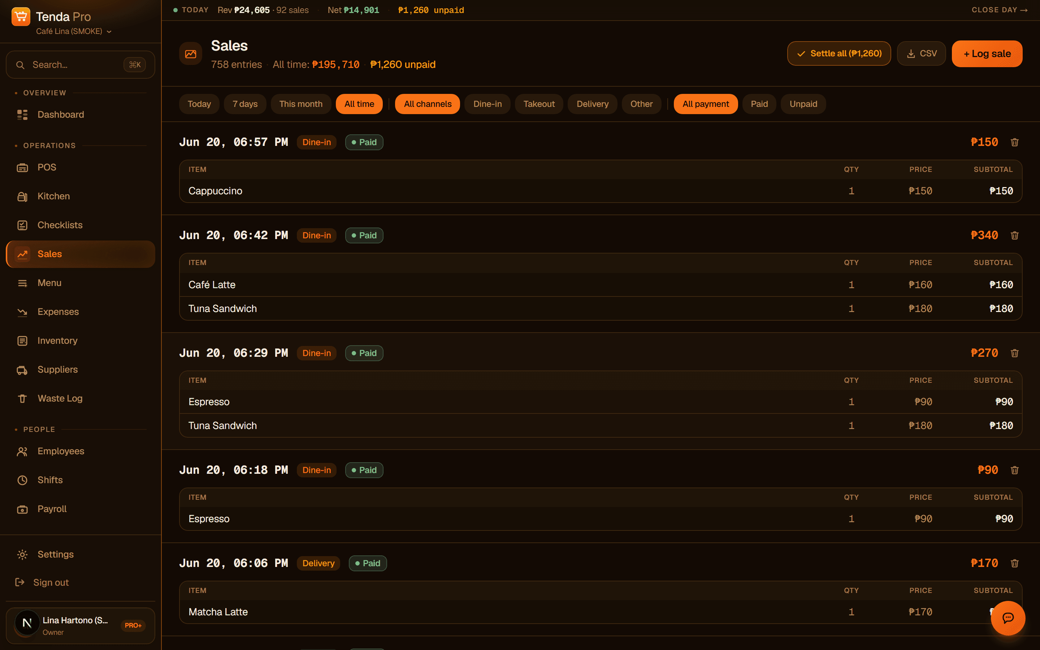Viewport: 1040px width, 650px height.
Task: Filter to Paid payments only
Action: 759,104
